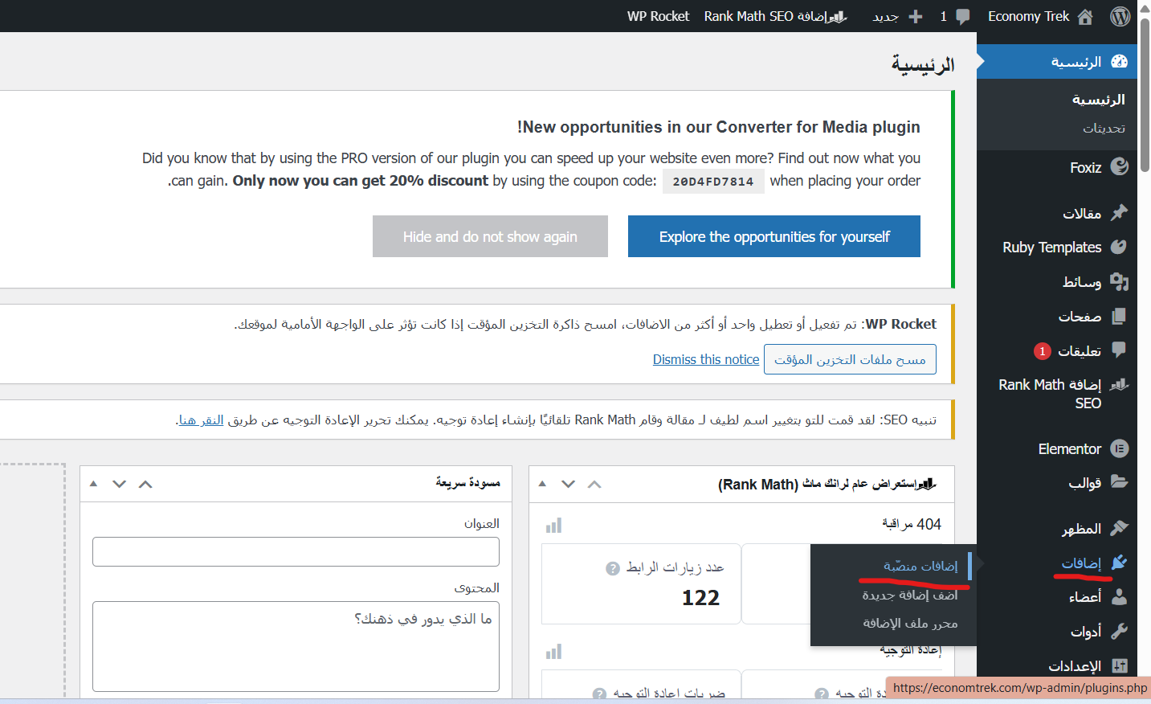This screenshot has width=1151, height=704.
Task: Open the Ruby Templates icon
Action: pos(1119,247)
